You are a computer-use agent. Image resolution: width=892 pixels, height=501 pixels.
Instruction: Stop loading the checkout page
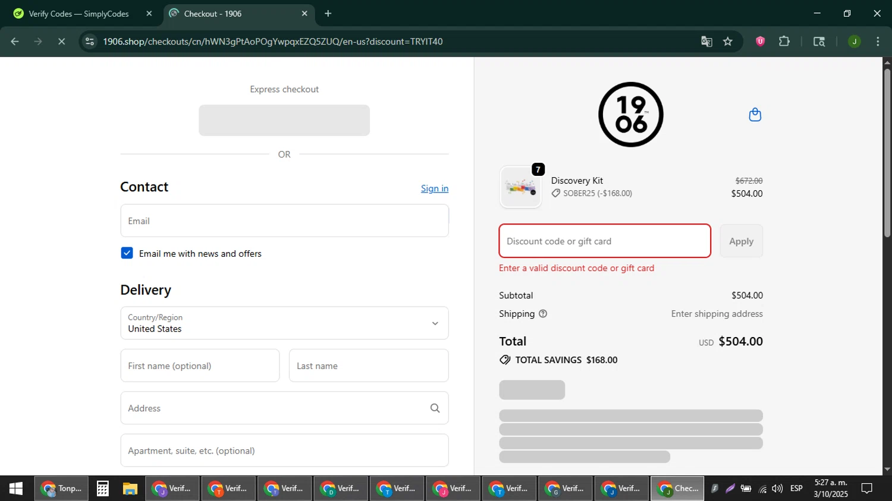(x=61, y=42)
